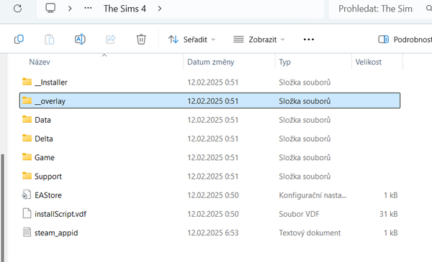
Task: Click the delete trash icon
Action: (x=141, y=39)
